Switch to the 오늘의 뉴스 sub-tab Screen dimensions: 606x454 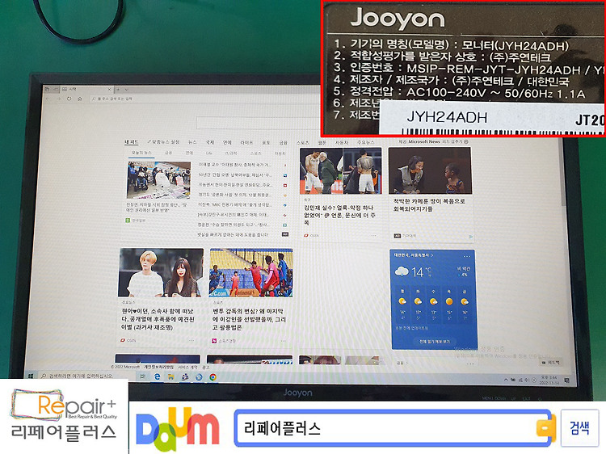(x=141, y=153)
